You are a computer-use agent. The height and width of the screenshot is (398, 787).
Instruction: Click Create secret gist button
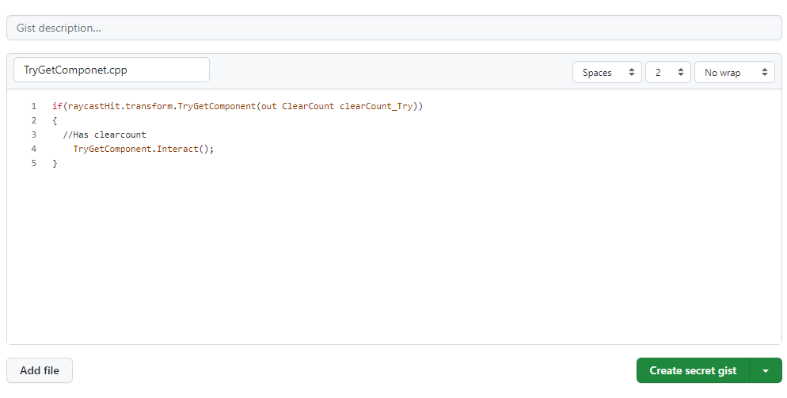(x=693, y=370)
